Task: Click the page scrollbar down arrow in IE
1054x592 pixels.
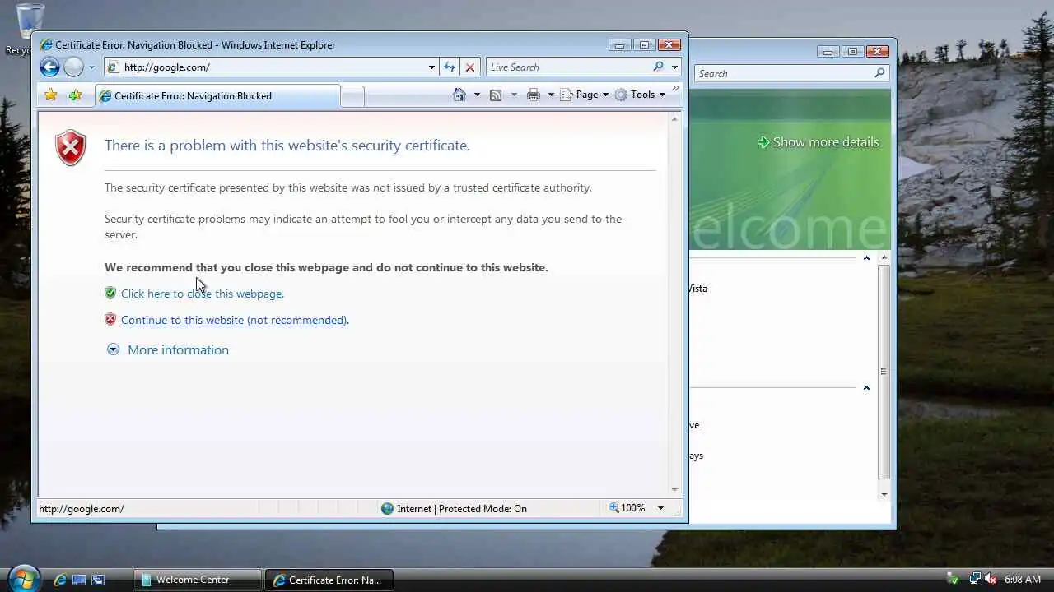Action: pyautogui.click(x=674, y=489)
